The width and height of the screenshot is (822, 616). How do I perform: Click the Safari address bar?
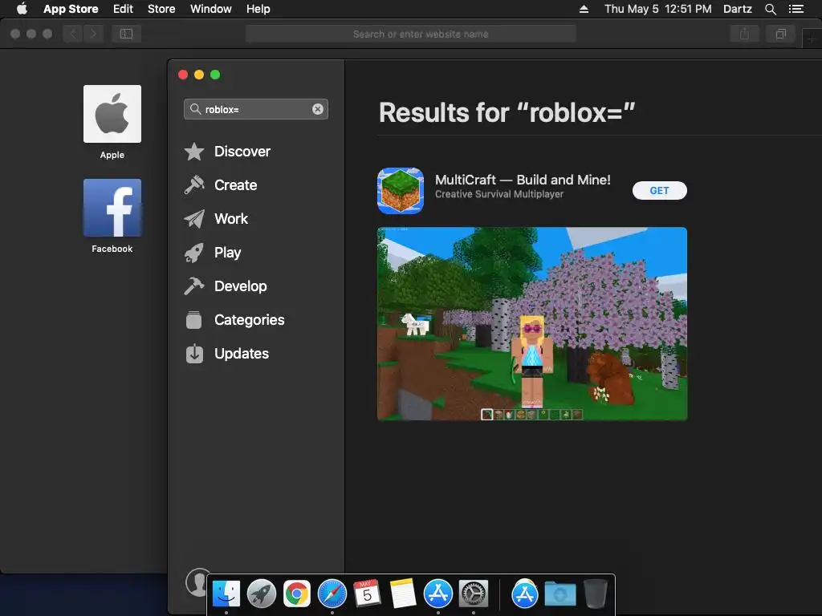pos(411,34)
